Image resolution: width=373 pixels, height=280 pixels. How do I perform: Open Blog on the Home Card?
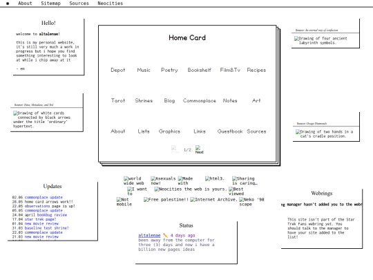pyautogui.click(x=169, y=101)
